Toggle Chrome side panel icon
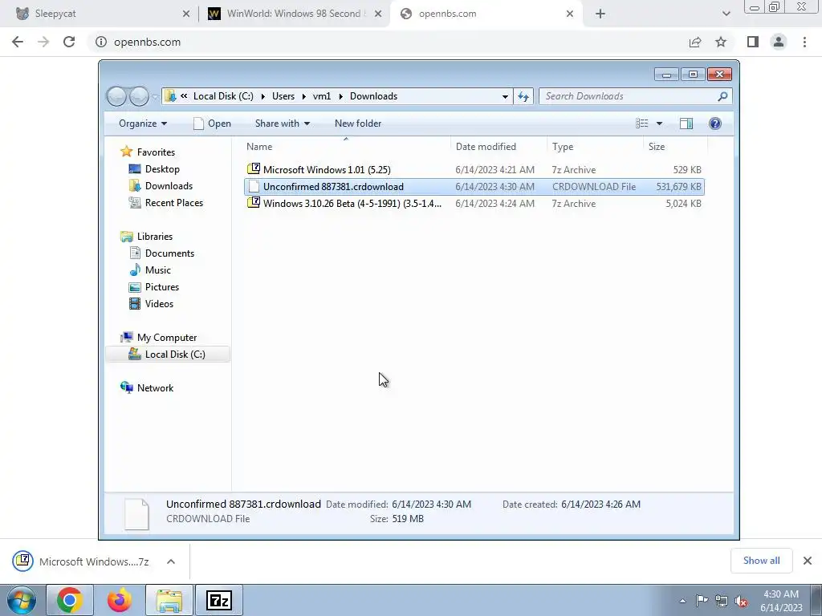Screen dimensions: 822x616 point(753,42)
